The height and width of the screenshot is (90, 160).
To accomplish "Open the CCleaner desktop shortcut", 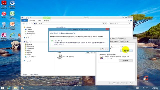I will [146, 79].
